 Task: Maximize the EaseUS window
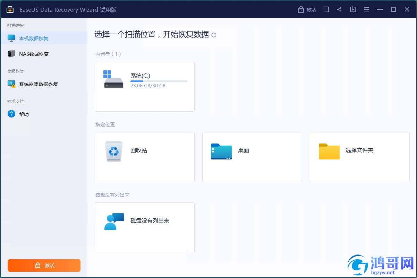[393, 9]
